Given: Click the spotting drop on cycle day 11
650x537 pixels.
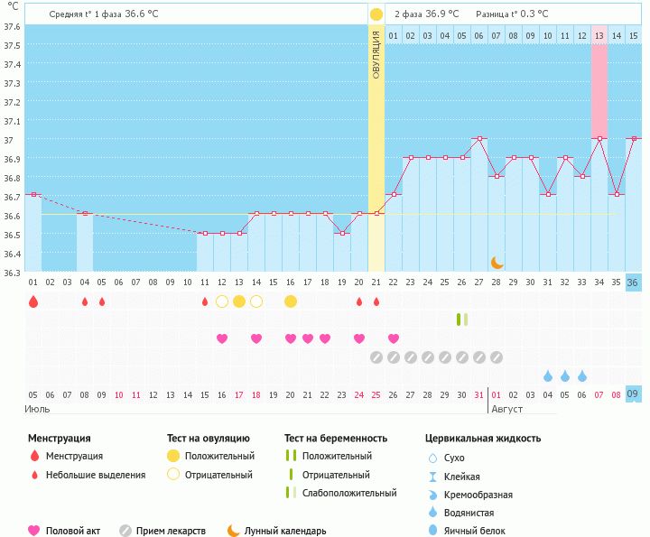Looking at the screenshot, I should (205, 301).
